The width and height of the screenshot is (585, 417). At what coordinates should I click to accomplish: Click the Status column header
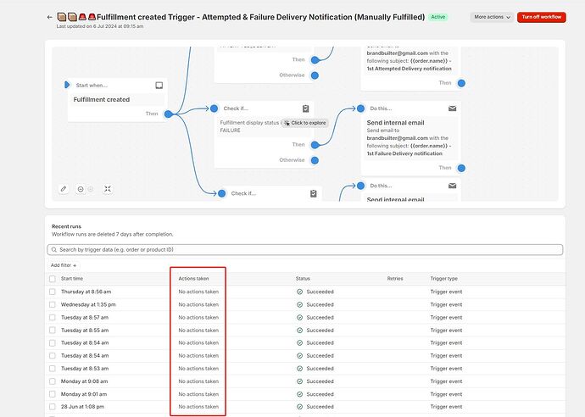(x=303, y=279)
